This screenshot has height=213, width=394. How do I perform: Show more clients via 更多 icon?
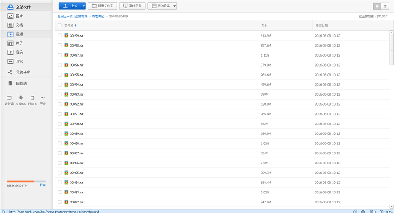point(43,98)
